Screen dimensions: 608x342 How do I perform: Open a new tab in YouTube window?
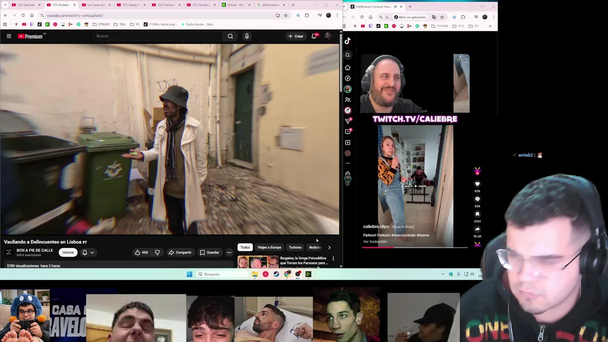coord(293,5)
